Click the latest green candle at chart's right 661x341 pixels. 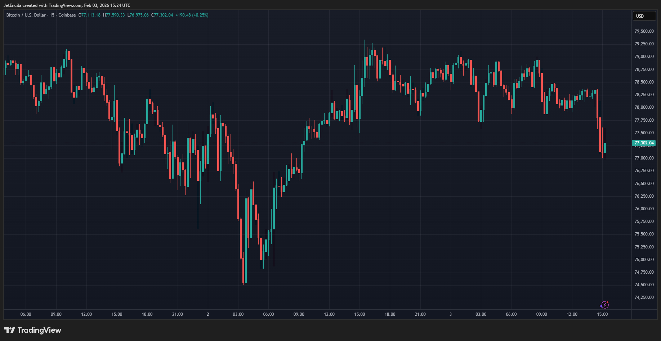pyautogui.click(x=605, y=148)
